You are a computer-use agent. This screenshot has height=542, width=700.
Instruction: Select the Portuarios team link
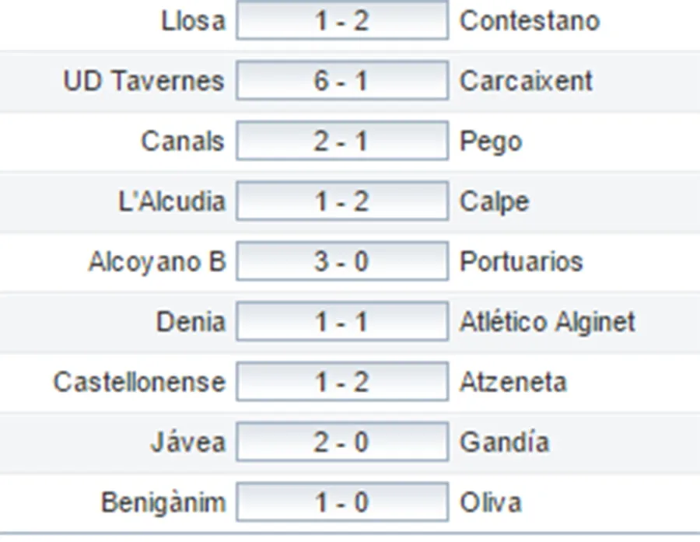[521, 261]
